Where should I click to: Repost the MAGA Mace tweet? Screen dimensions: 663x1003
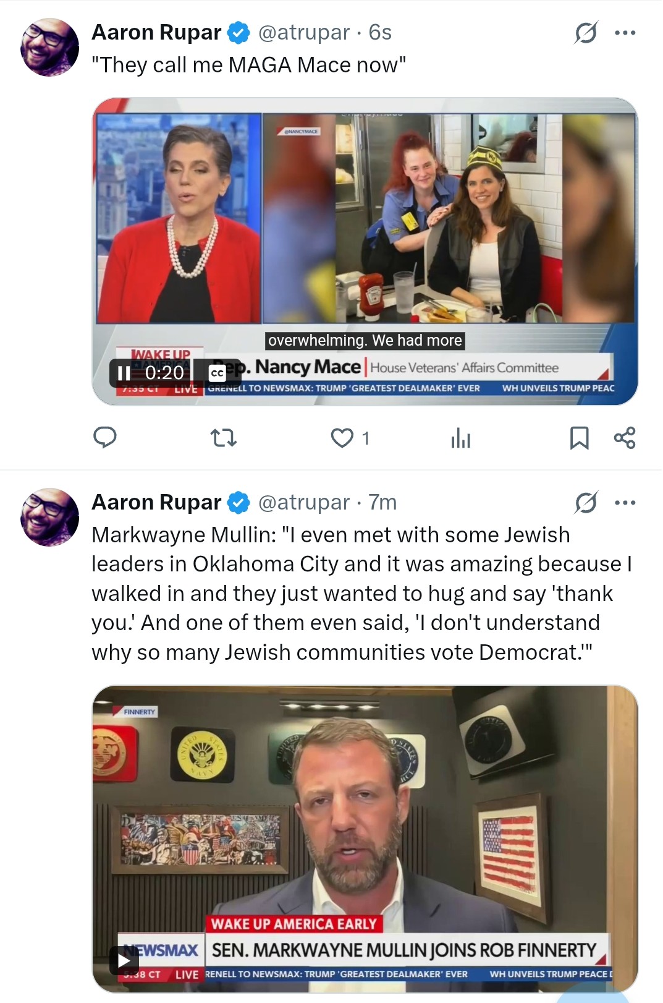pos(223,438)
